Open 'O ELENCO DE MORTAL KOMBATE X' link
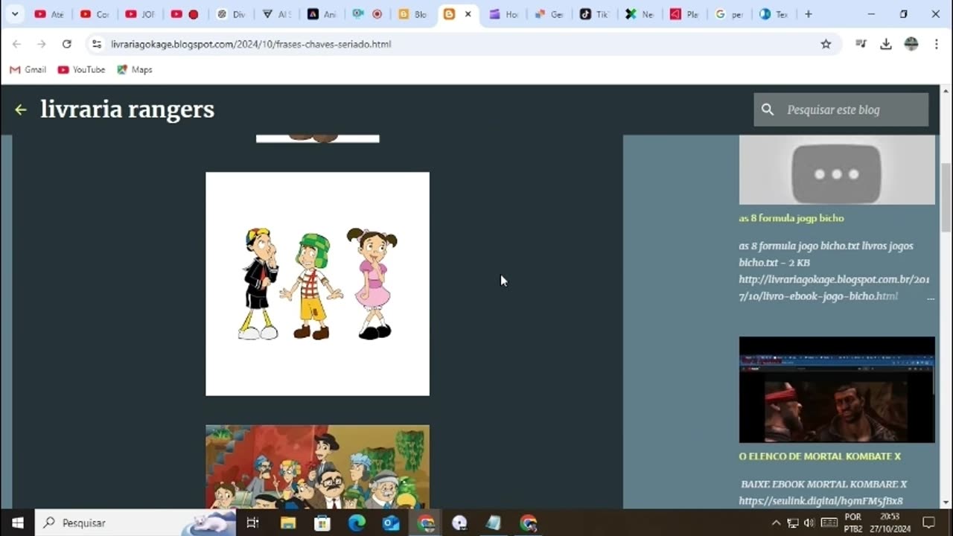The height and width of the screenshot is (536, 953). [820, 456]
